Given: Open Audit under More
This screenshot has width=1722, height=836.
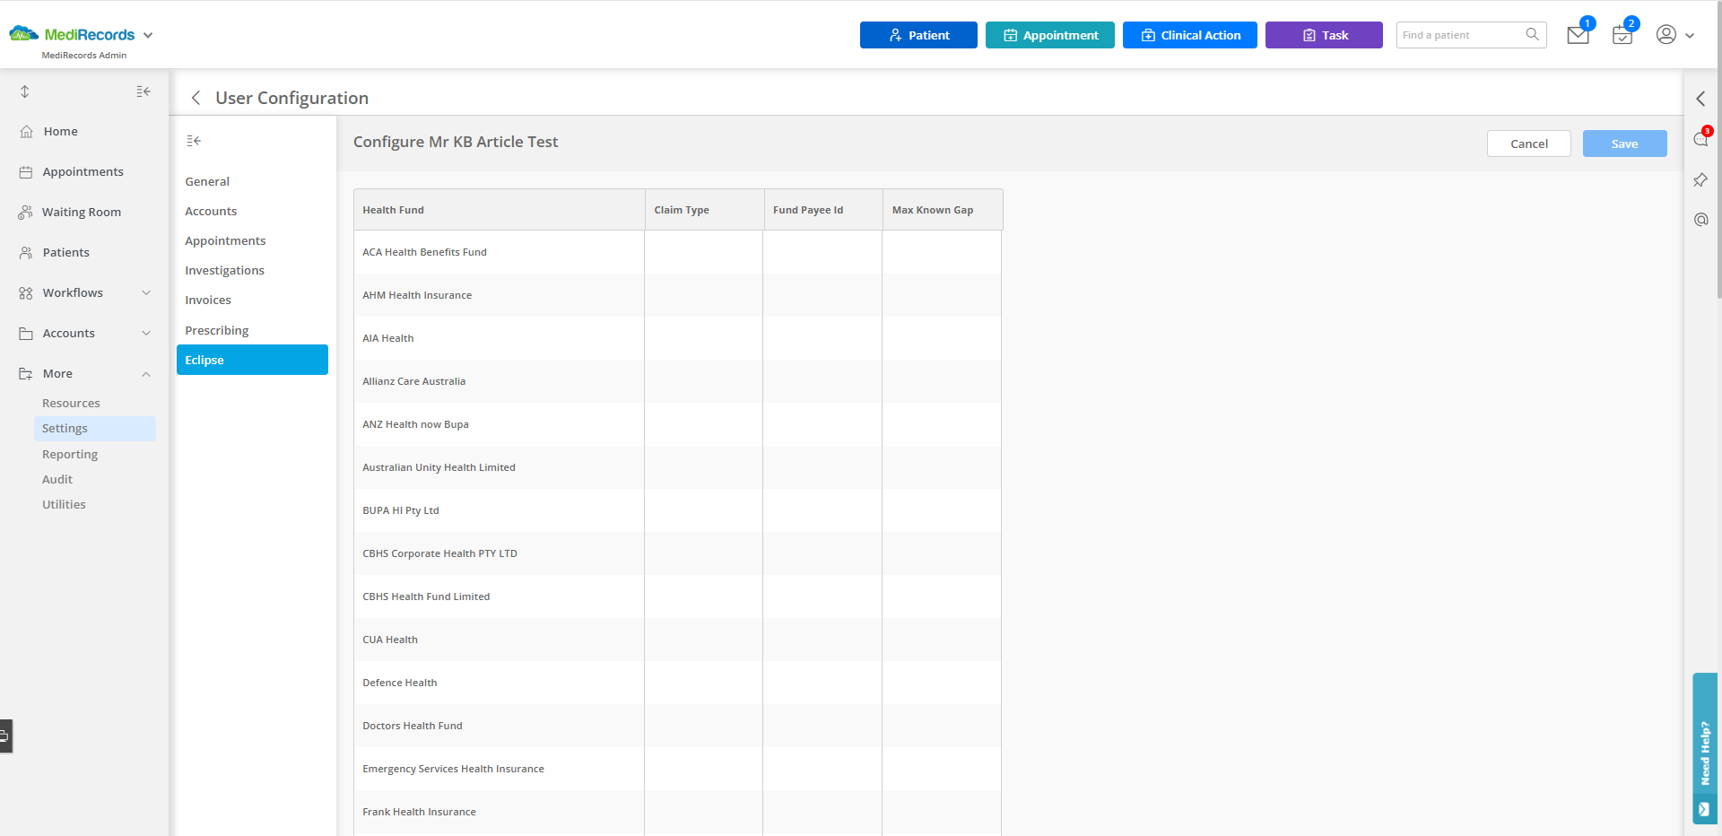Looking at the screenshot, I should 57,479.
